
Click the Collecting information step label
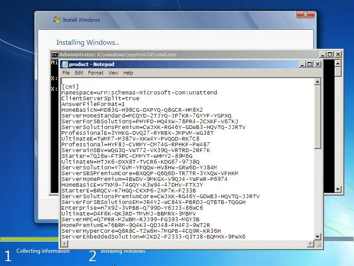point(43,251)
